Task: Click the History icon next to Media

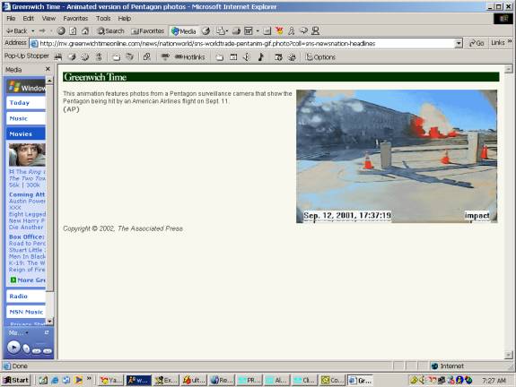Action: [x=206, y=30]
